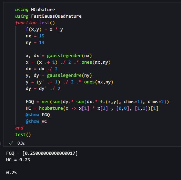Viewport: 181px width, 180px height.
Task: Click the 'test' function name in definition
Action: [44, 22]
